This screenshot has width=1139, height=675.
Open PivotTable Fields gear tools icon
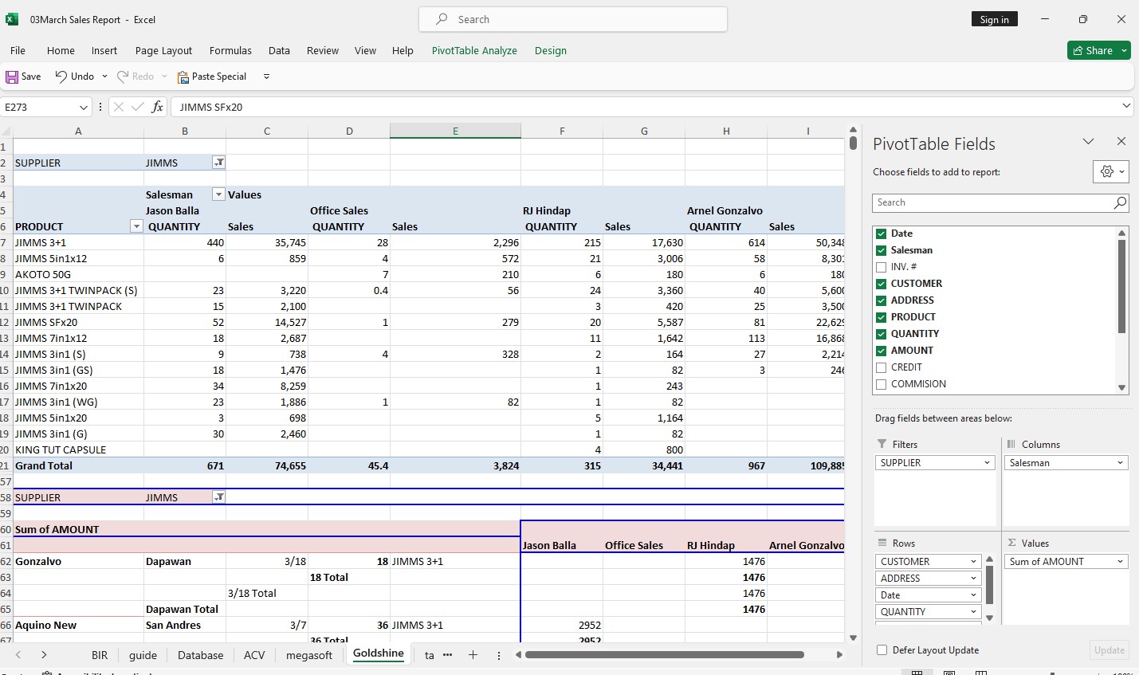[1106, 171]
